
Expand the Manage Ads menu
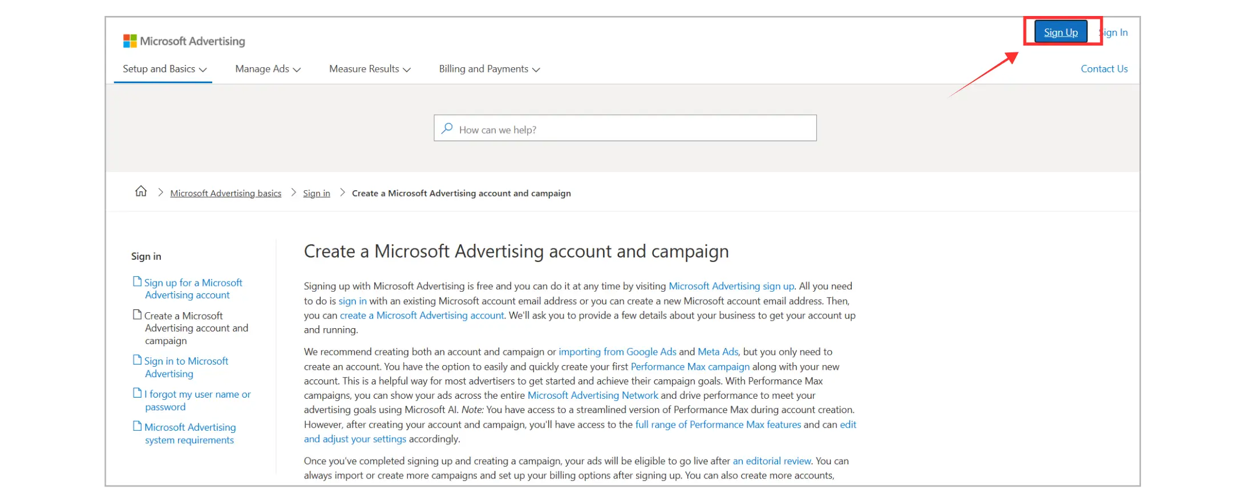click(268, 69)
